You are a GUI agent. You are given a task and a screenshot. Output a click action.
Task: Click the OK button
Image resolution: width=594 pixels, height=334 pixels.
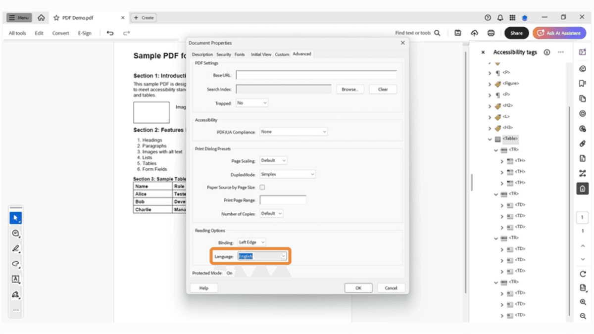358,288
